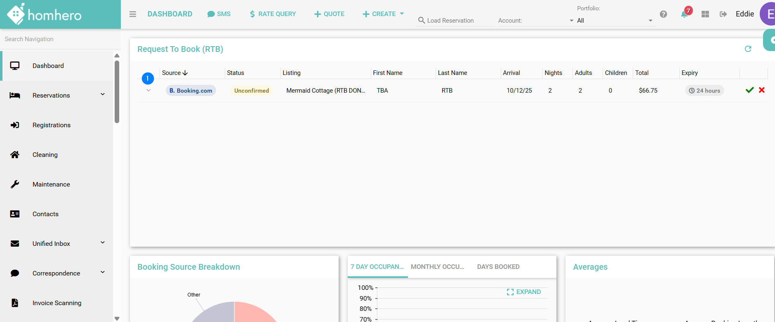
Task: Click EXPAND on occupancy chart
Action: (524, 292)
